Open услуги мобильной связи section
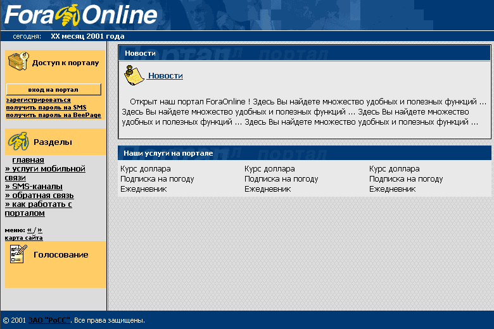The height and width of the screenshot is (329, 494). click(x=45, y=173)
